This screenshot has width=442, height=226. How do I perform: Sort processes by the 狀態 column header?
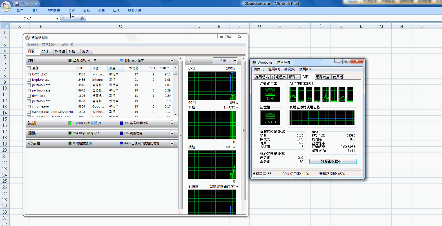(x=115, y=68)
